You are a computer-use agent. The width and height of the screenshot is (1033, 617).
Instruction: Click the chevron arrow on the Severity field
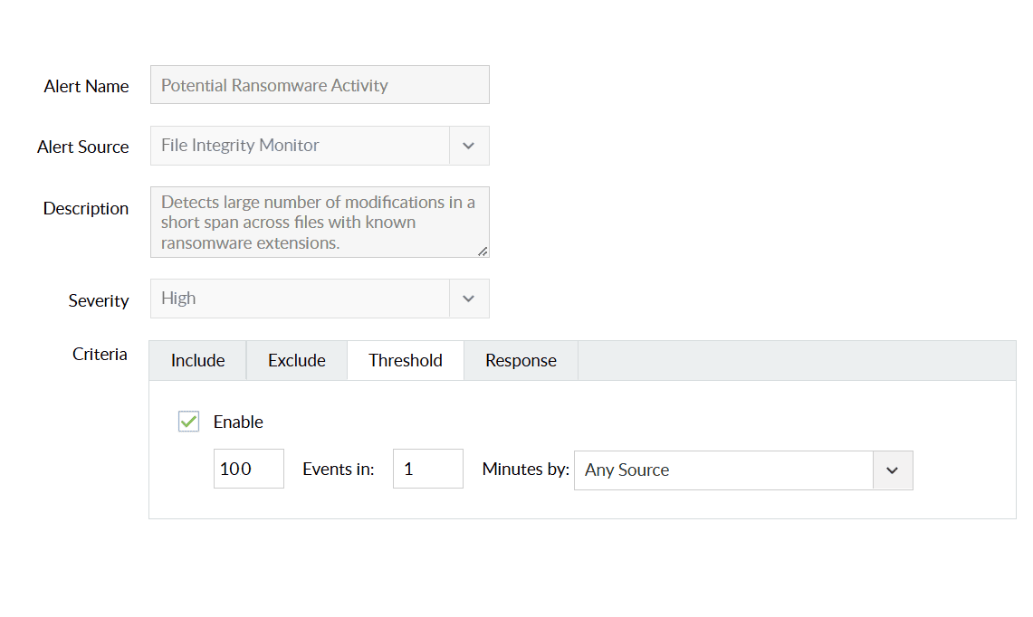[468, 299]
